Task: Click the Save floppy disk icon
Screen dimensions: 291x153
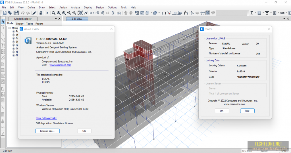Action: (x=16, y=13)
